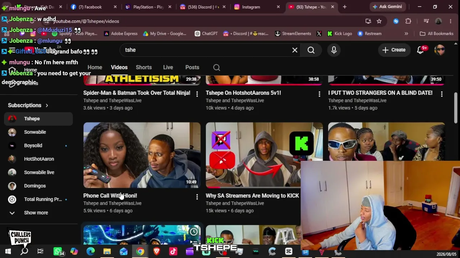Open options for Blind Date video

click(x=442, y=94)
